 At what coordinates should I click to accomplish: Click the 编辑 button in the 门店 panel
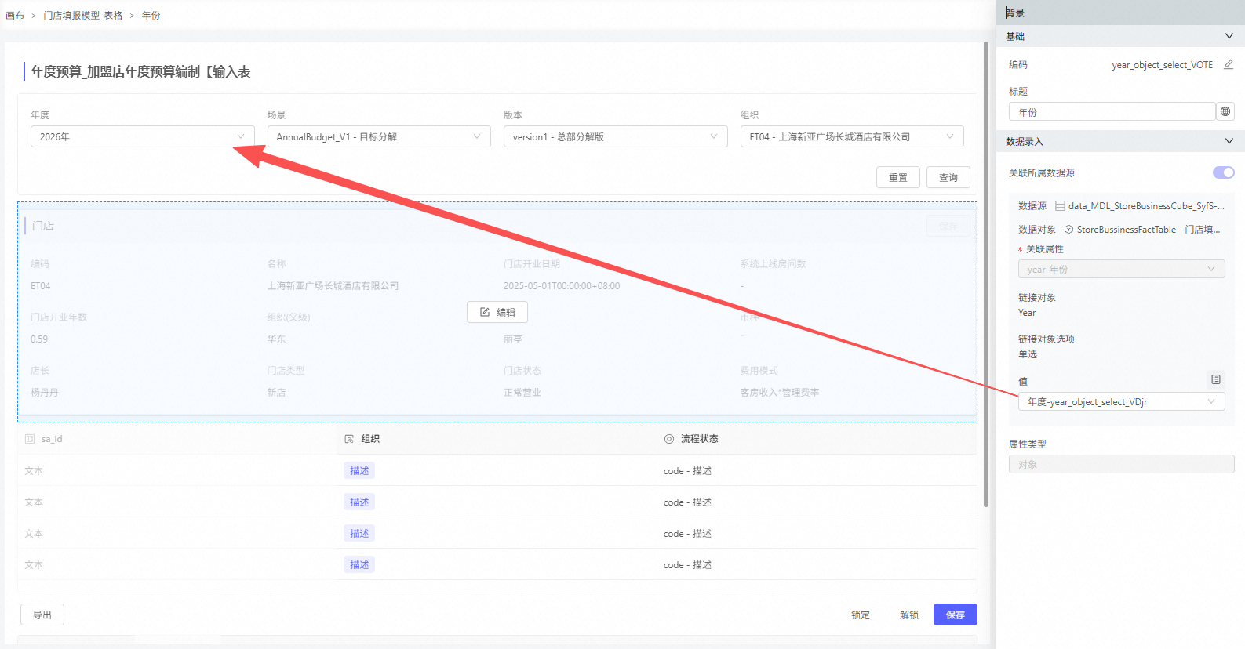pyautogui.click(x=497, y=312)
